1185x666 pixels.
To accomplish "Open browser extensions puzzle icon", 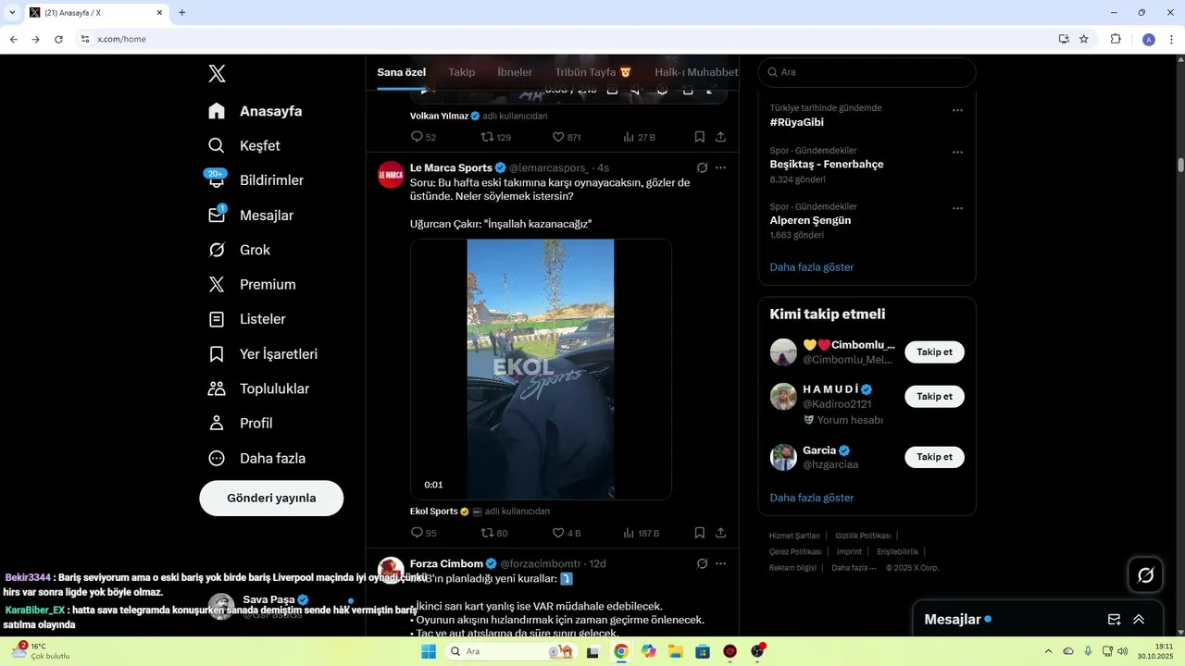I will pyautogui.click(x=1116, y=39).
